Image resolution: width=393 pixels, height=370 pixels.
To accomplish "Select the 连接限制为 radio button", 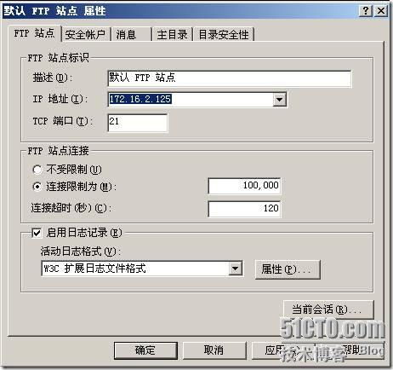I will (x=37, y=187).
